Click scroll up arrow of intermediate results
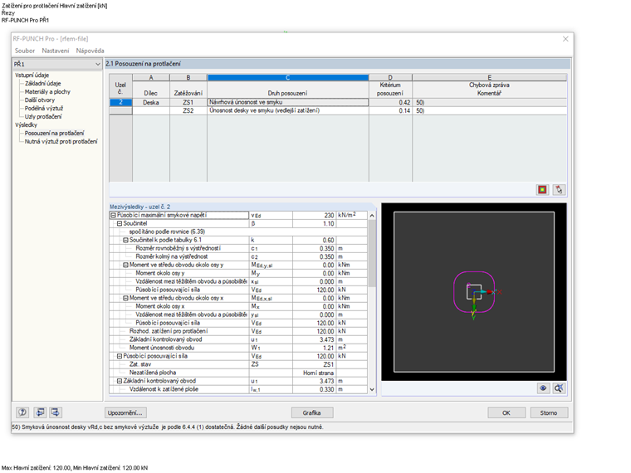Viewport: 631px width, 473px height. coord(372,216)
